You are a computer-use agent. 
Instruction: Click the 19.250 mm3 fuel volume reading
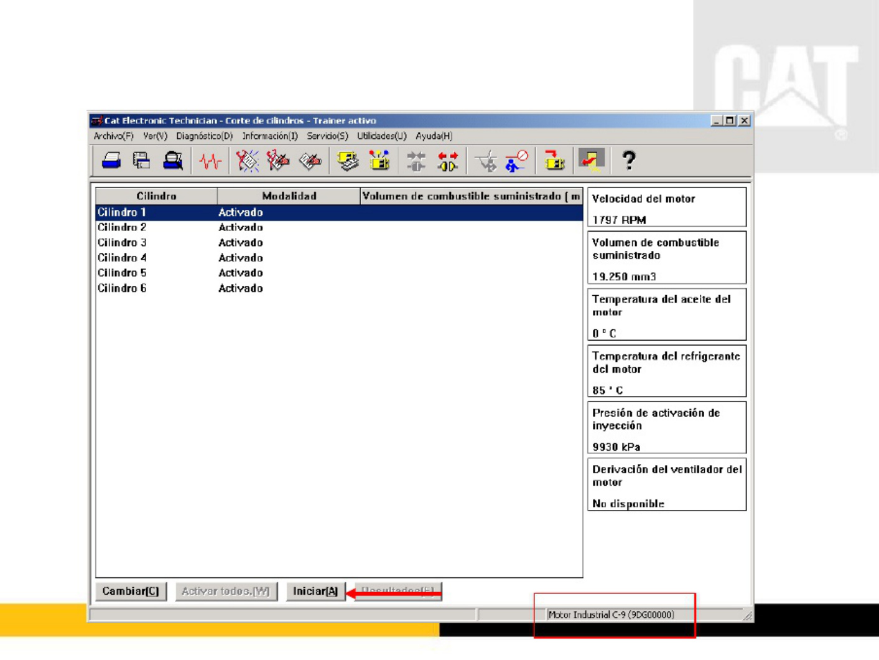click(x=624, y=276)
